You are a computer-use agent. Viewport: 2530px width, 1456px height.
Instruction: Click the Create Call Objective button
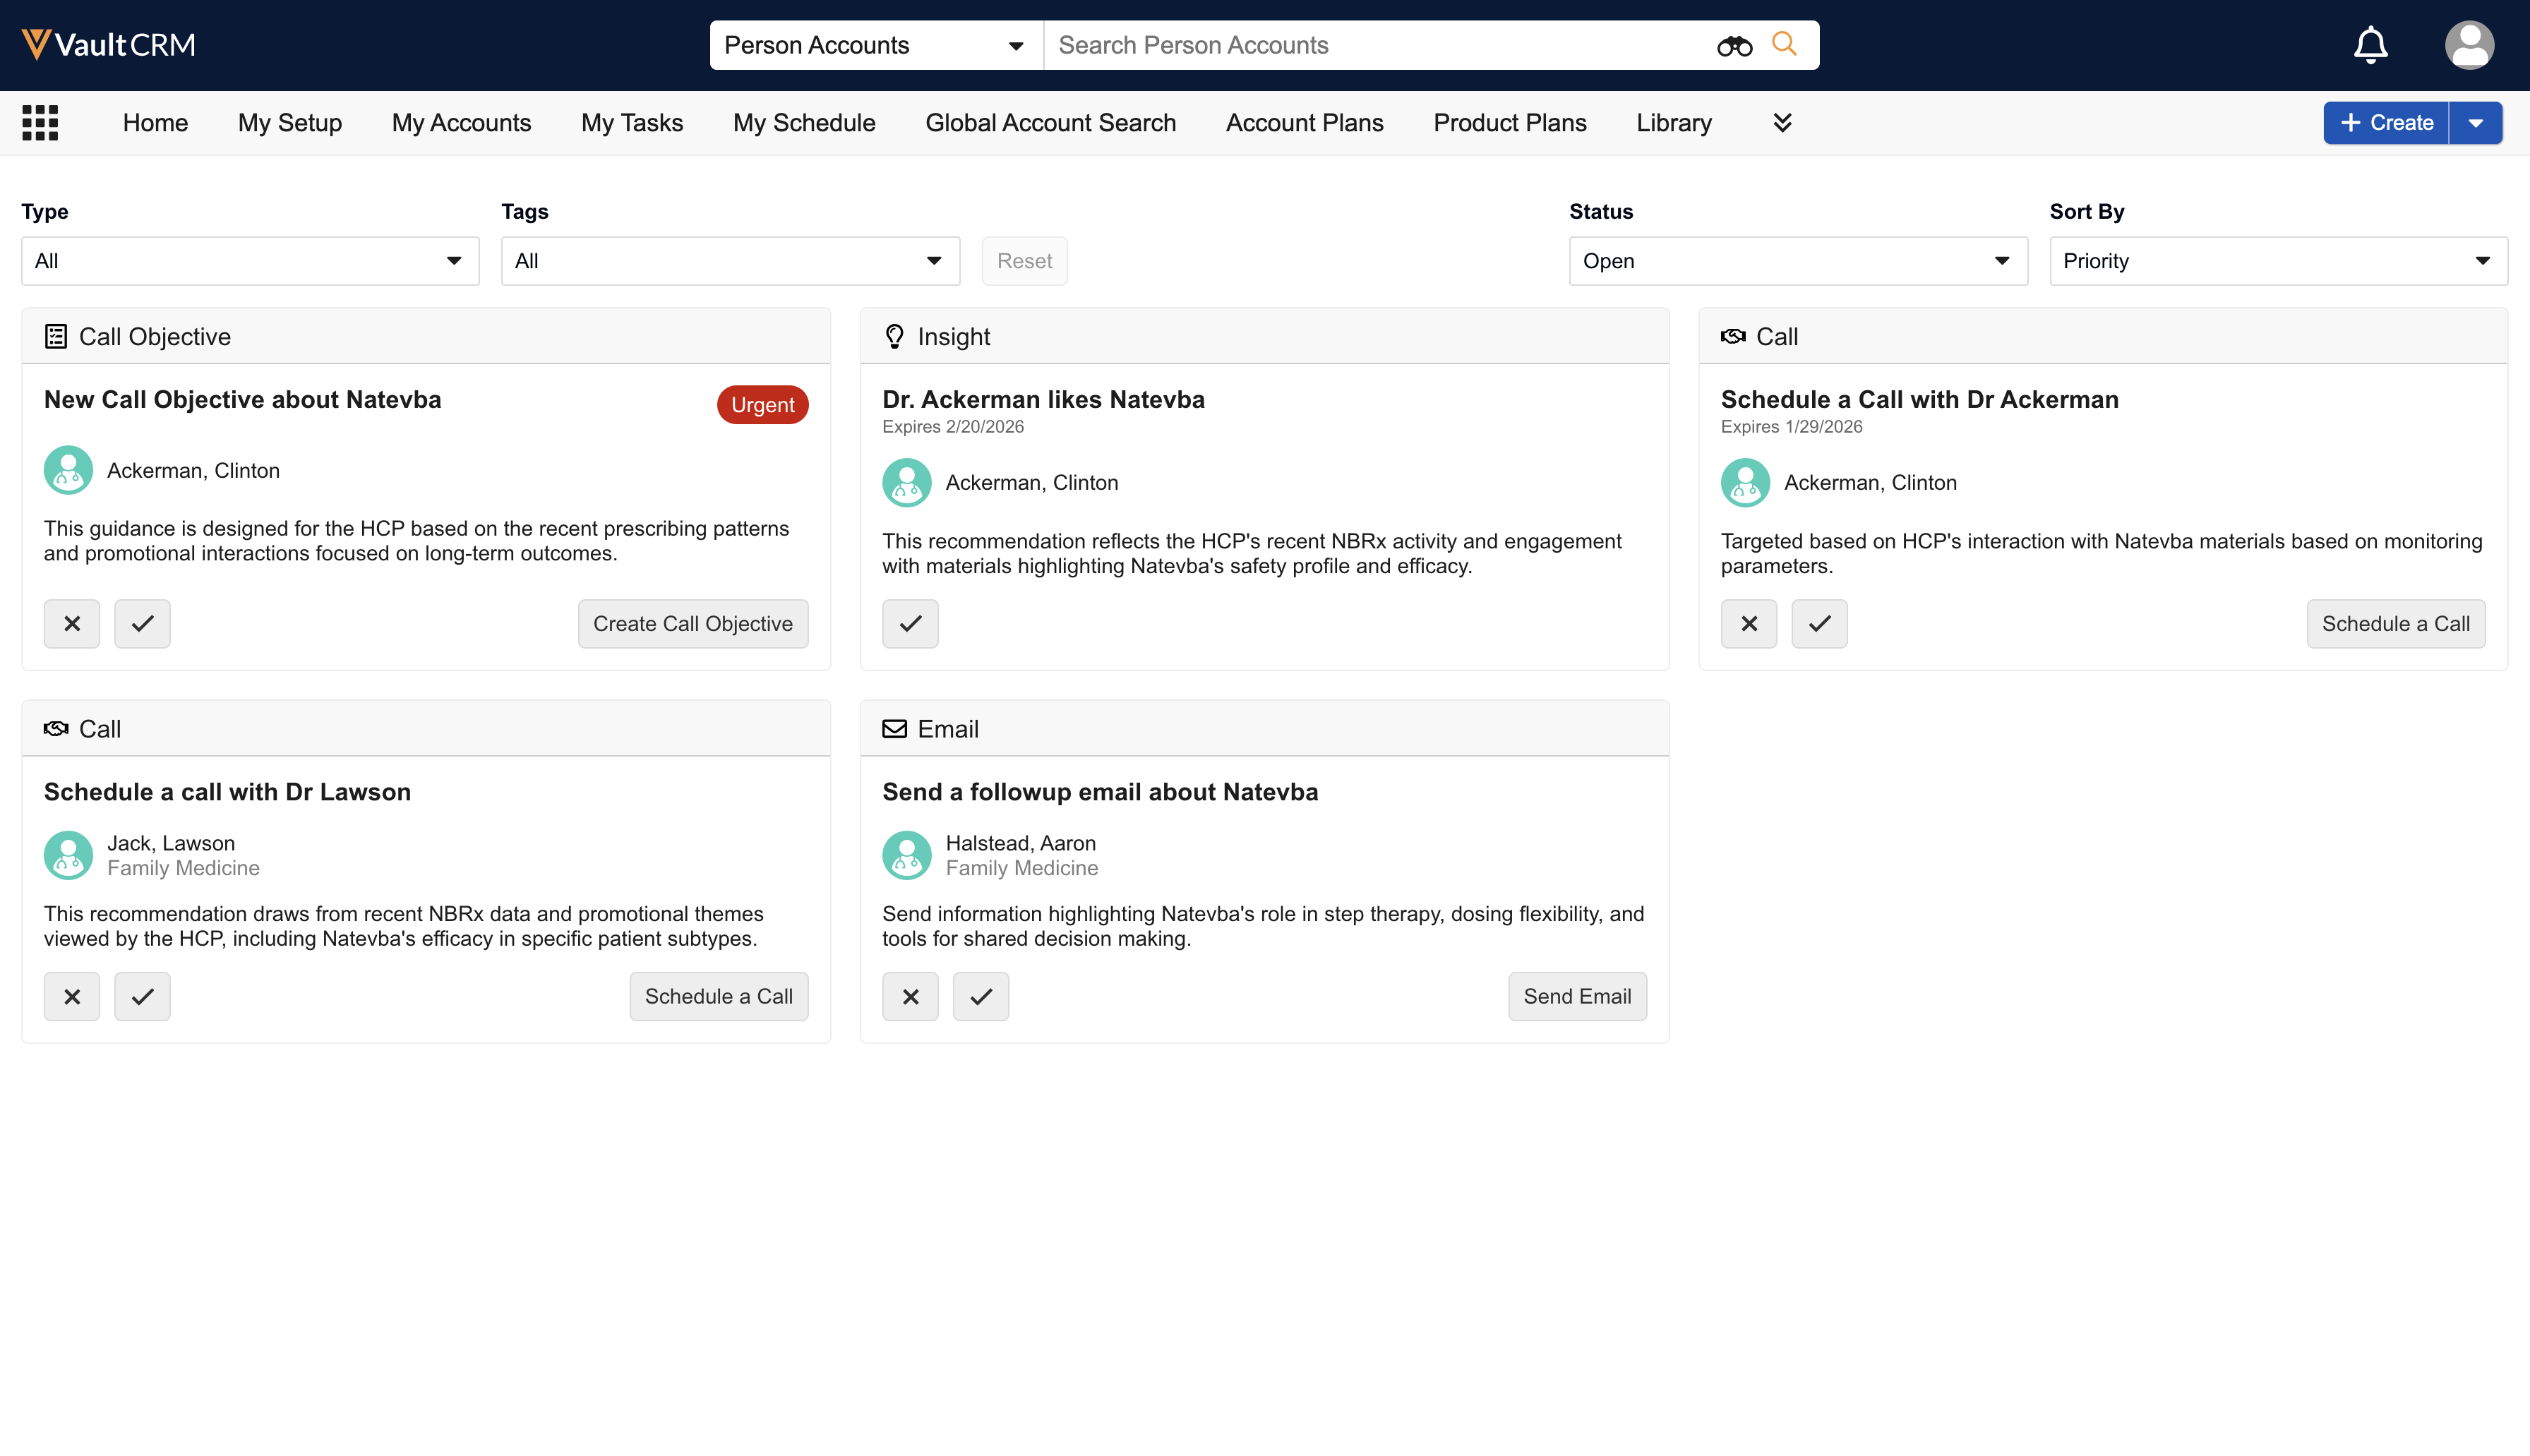coord(692,624)
